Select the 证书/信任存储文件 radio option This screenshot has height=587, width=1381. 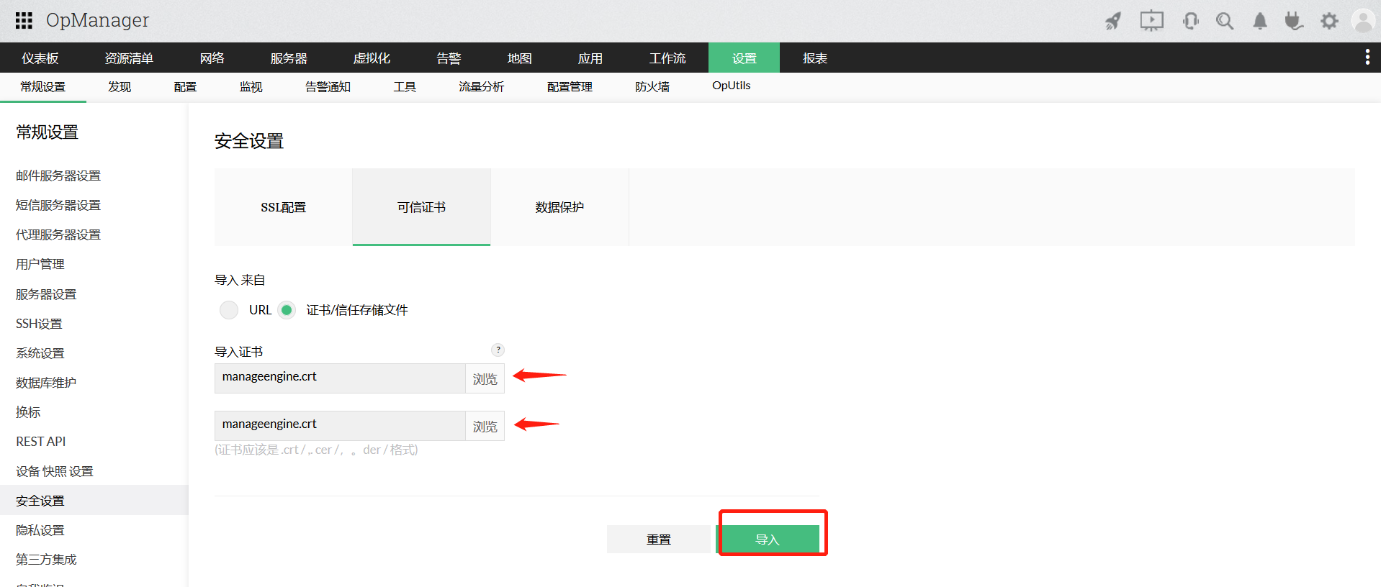(x=287, y=310)
